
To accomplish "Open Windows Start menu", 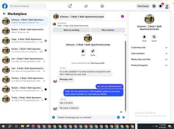I will tap(3, 126).
